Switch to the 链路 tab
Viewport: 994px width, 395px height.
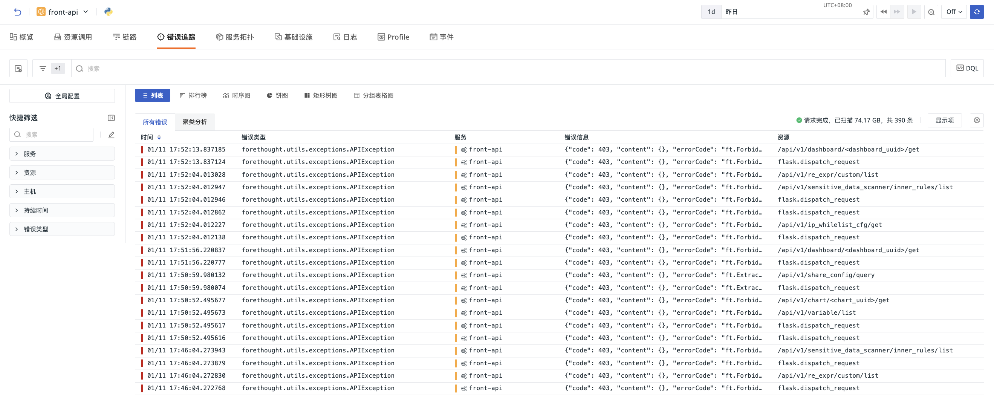point(125,37)
